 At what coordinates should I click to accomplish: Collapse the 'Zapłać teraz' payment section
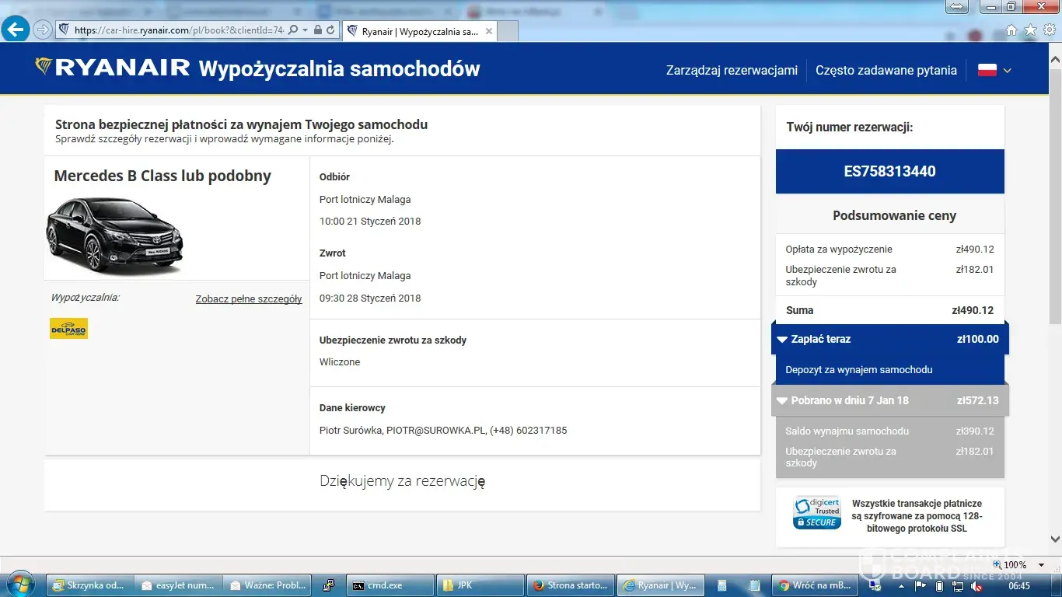tap(782, 340)
